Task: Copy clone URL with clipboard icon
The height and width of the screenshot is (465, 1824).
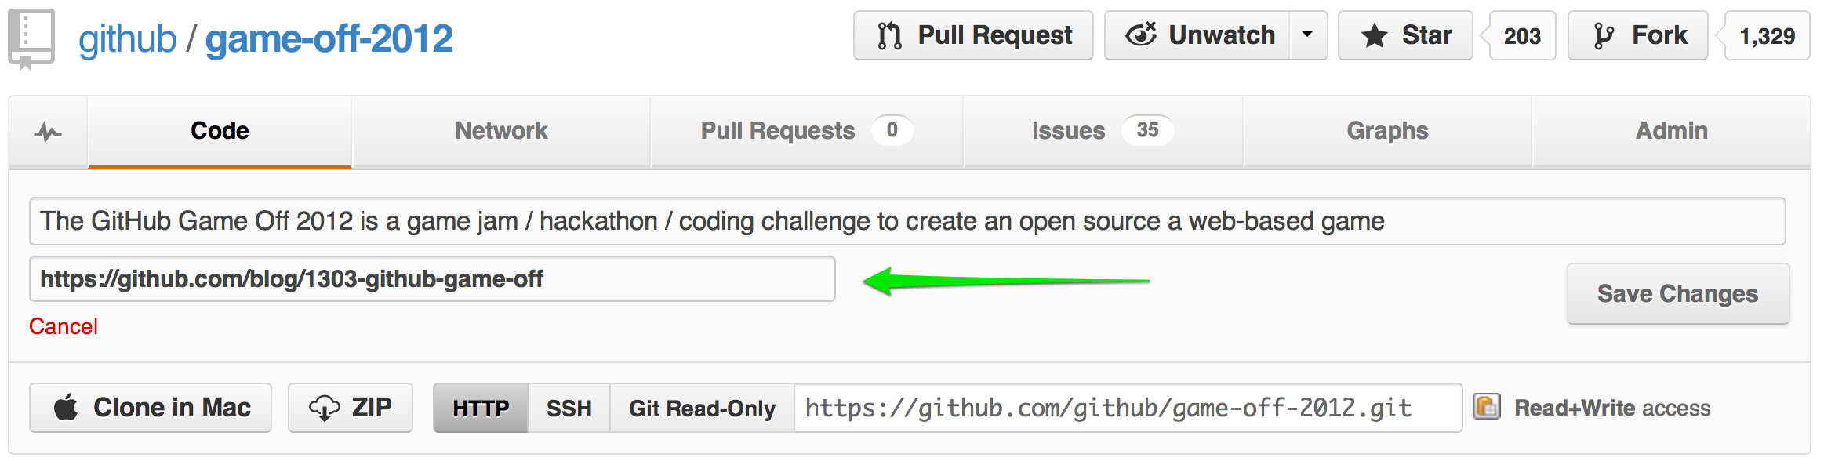Action: pyautogui.click(x=1486, y=407)
